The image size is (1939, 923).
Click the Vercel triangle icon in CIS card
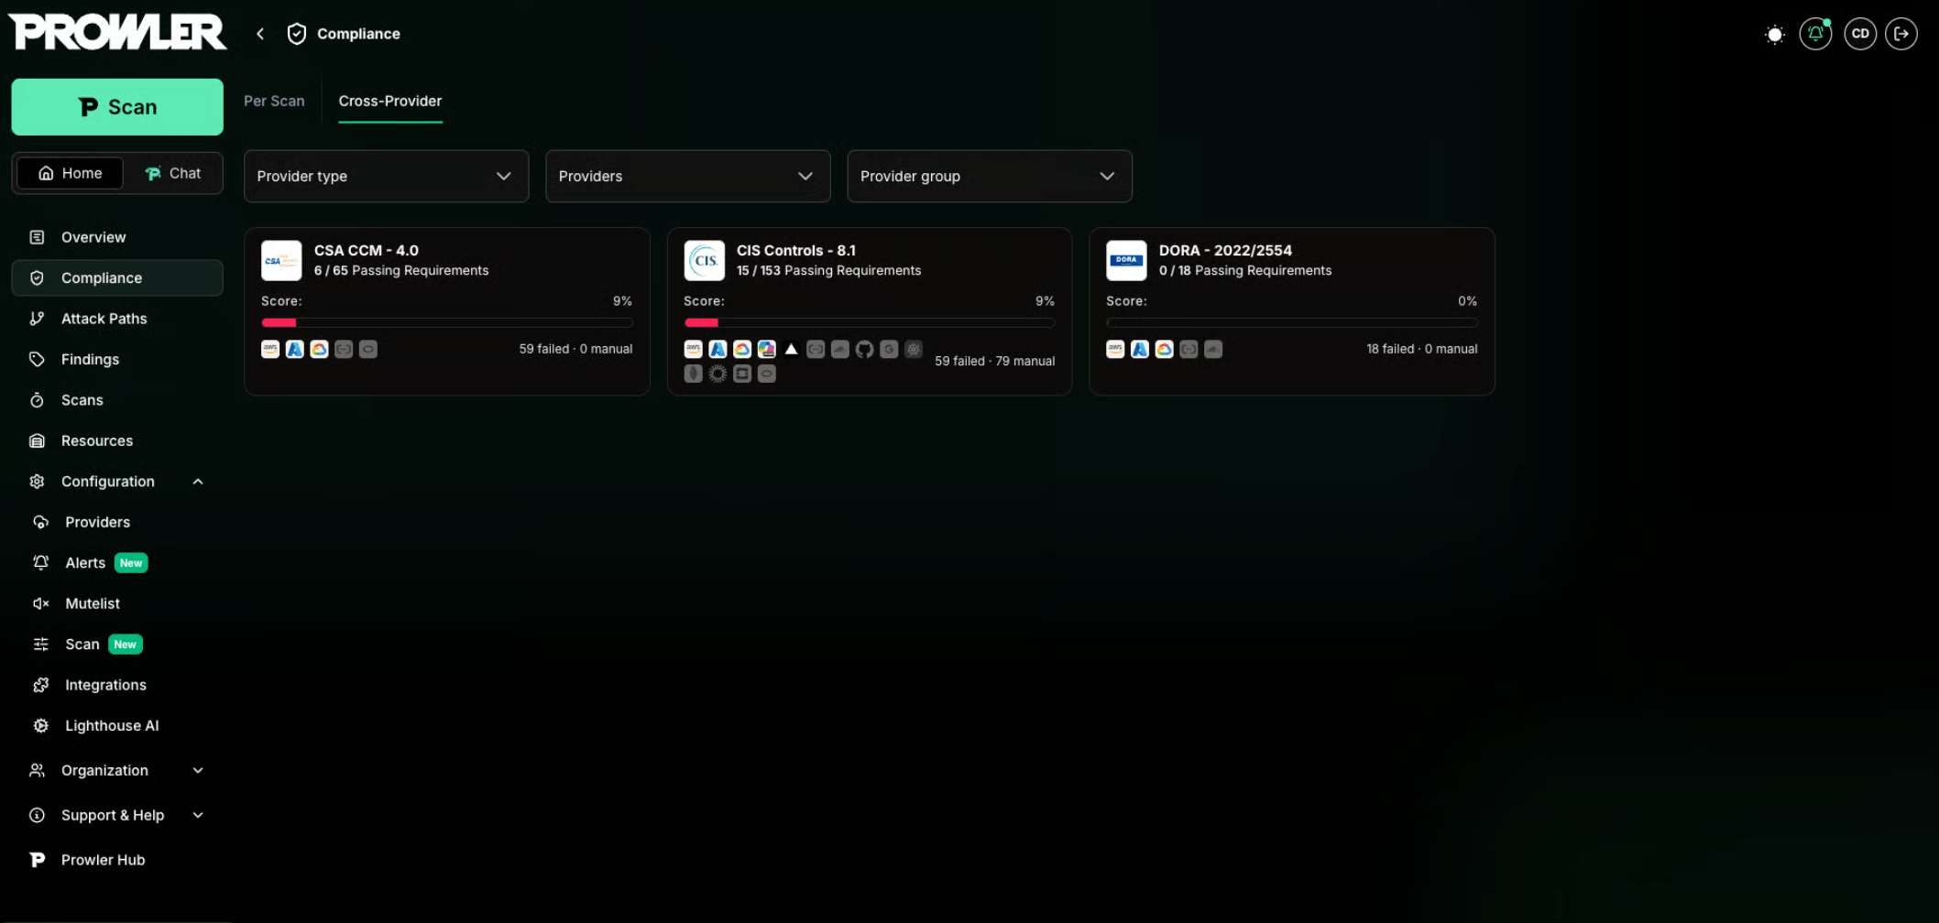point(791,349)
